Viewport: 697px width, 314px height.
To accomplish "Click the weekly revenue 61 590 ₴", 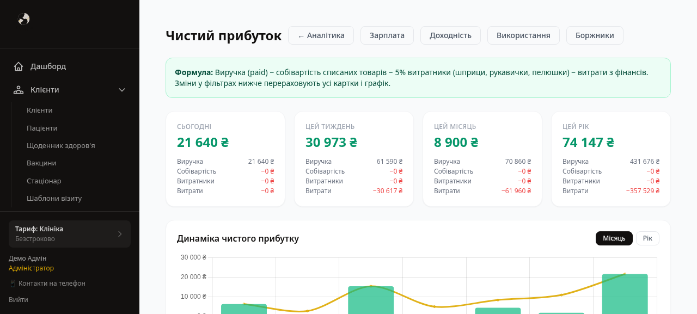I will point(389,162).
